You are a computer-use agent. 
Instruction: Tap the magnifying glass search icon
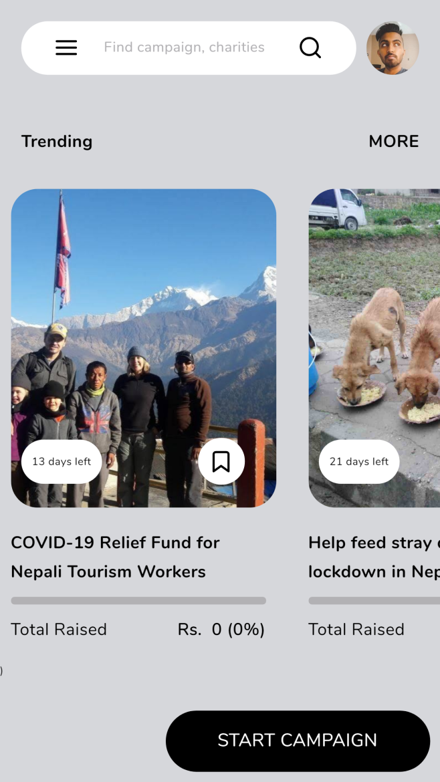click(310, 48)
